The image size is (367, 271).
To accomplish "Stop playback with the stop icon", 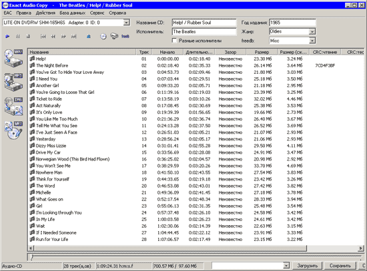I will point(28,36).
